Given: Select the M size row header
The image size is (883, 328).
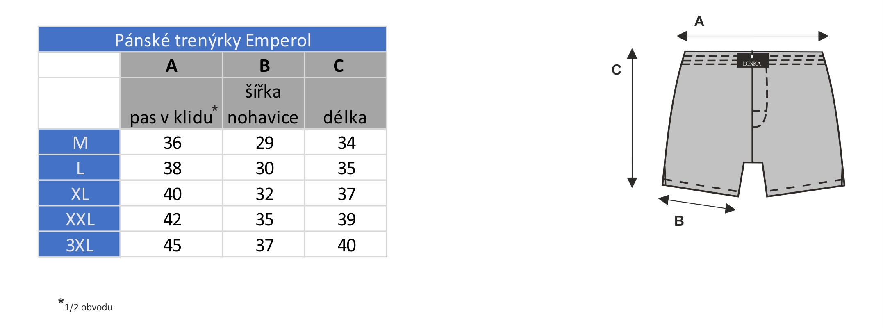Looking at the screenshot, I should click(x=80, y=142).
